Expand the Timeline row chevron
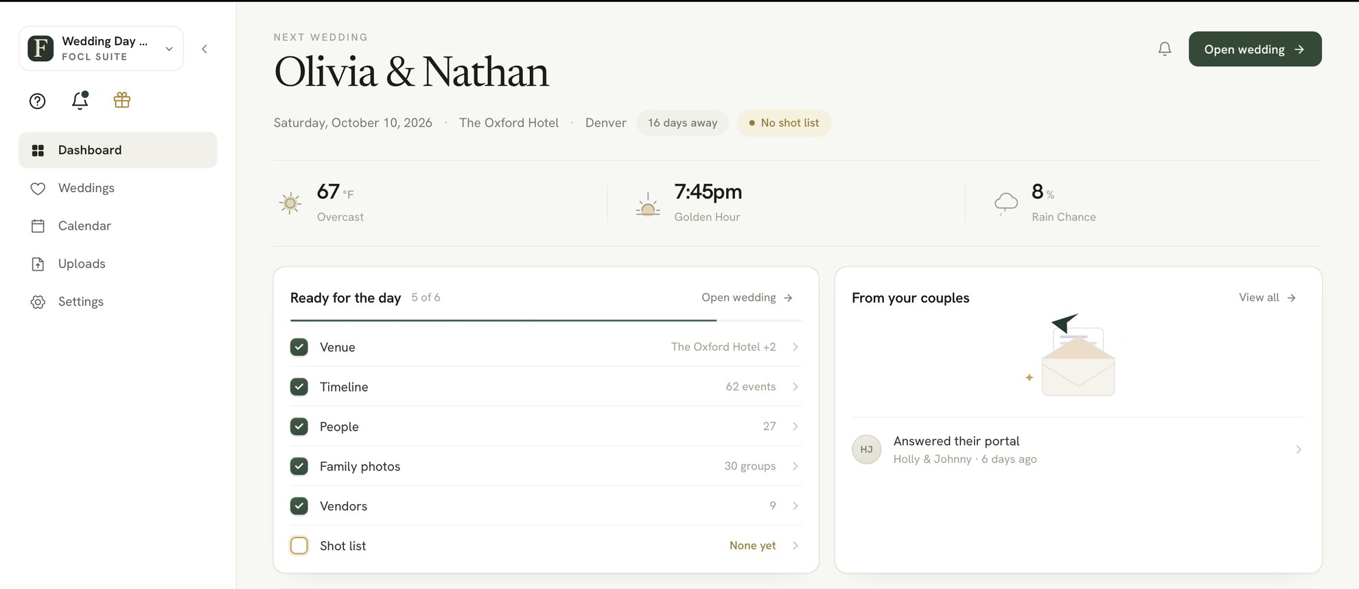This screenshot has width=1359, height=589. click(795, 387)
